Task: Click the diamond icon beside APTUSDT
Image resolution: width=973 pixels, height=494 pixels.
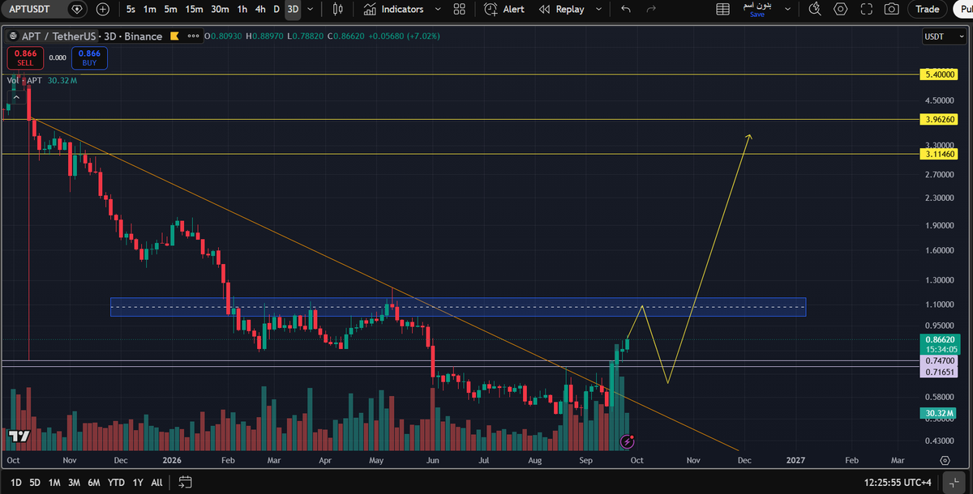Action: (77, 10)
